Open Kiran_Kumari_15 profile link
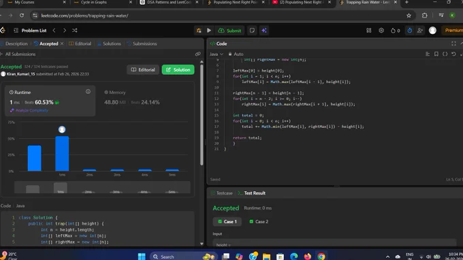463x260 pixels. coord(20,74)
